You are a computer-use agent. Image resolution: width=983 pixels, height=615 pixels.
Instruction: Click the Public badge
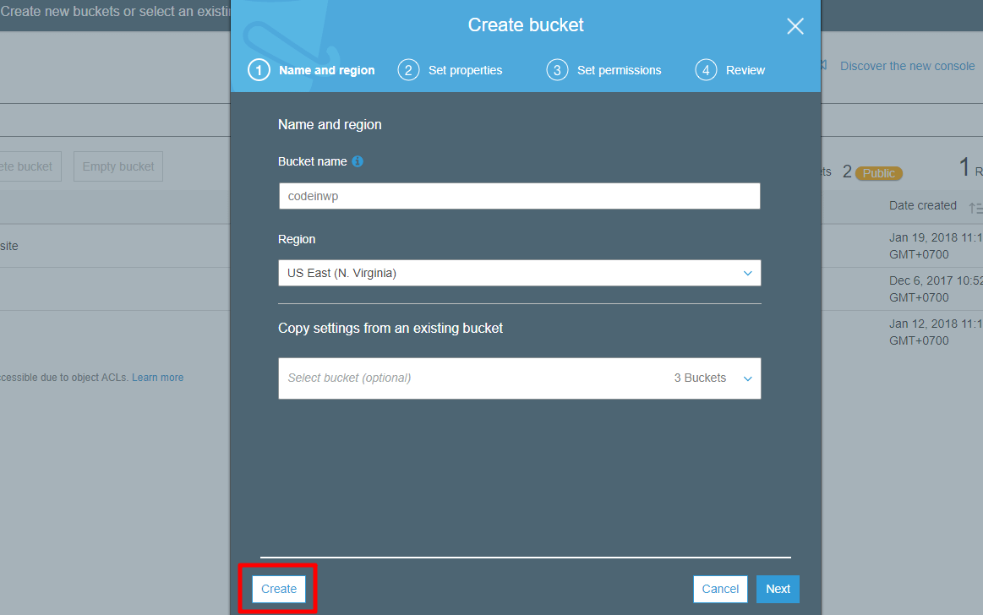click(x=878, y=173)
